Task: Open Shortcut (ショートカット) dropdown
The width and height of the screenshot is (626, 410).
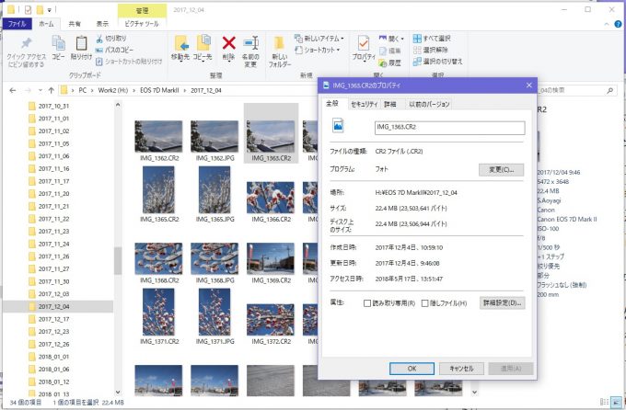Action: click(x=317, y=50)
